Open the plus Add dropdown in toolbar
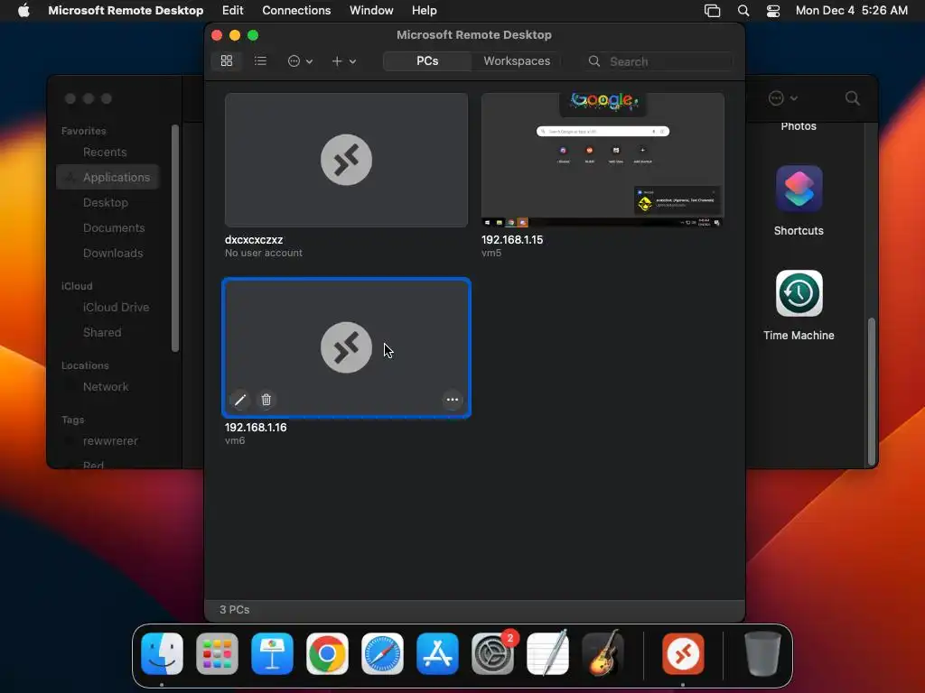 tap(343, 60)
